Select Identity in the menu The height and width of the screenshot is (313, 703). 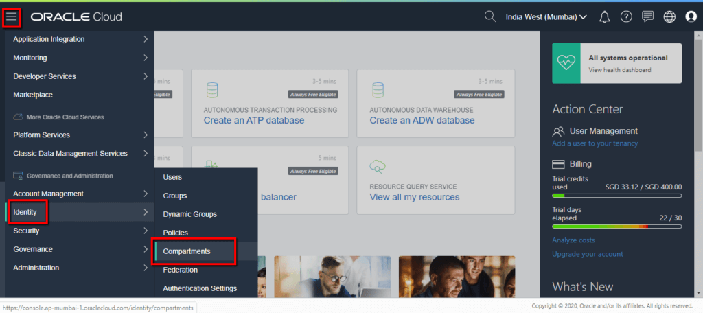click(x=80, y=212)
